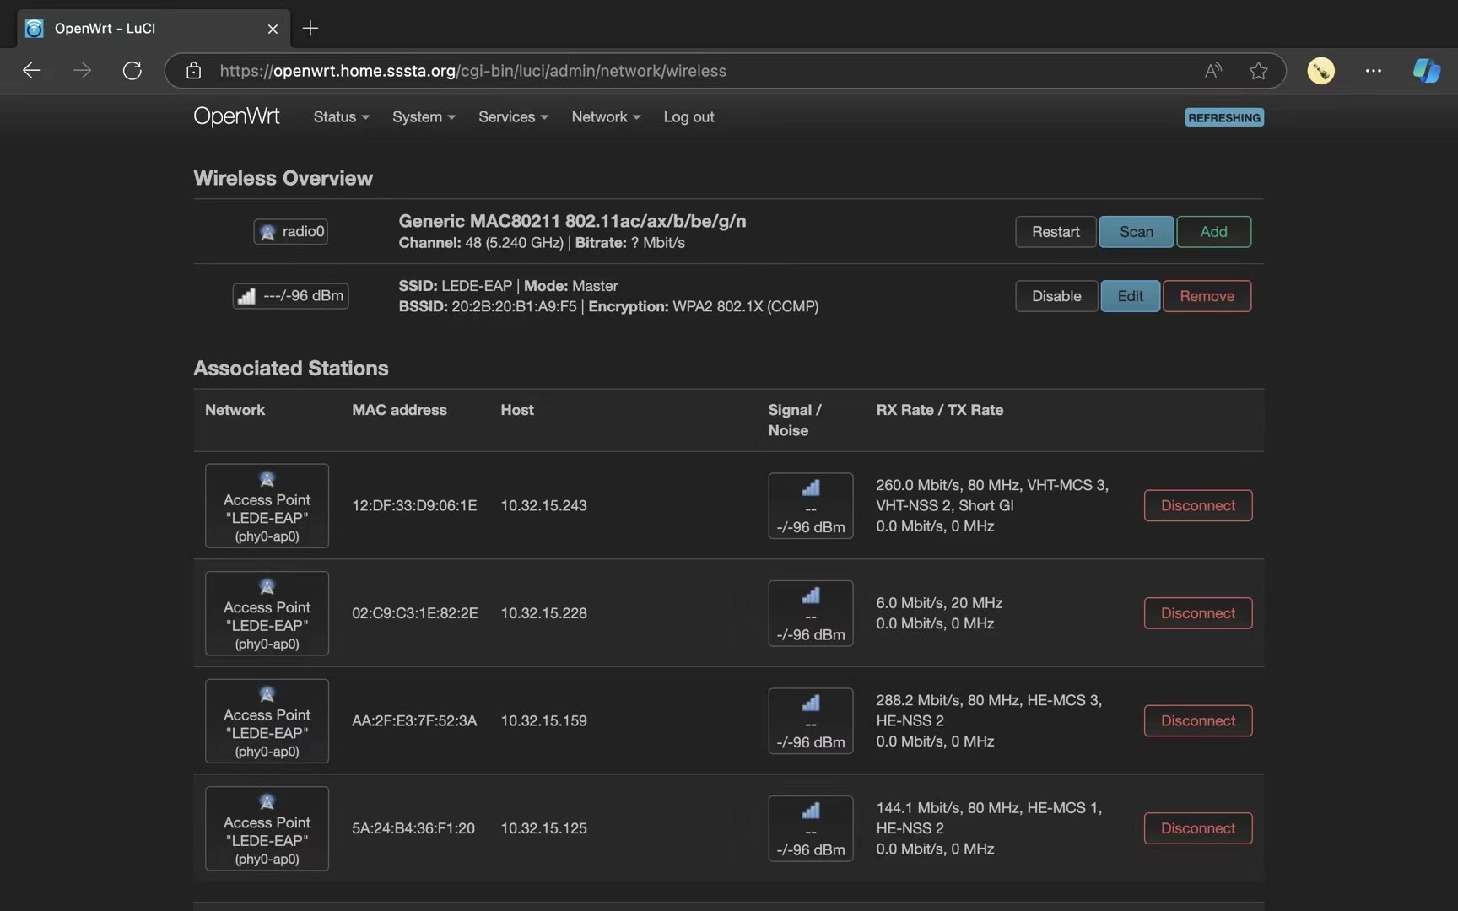
Task: Expand the System menu
Action: click(x=424, y=117)
